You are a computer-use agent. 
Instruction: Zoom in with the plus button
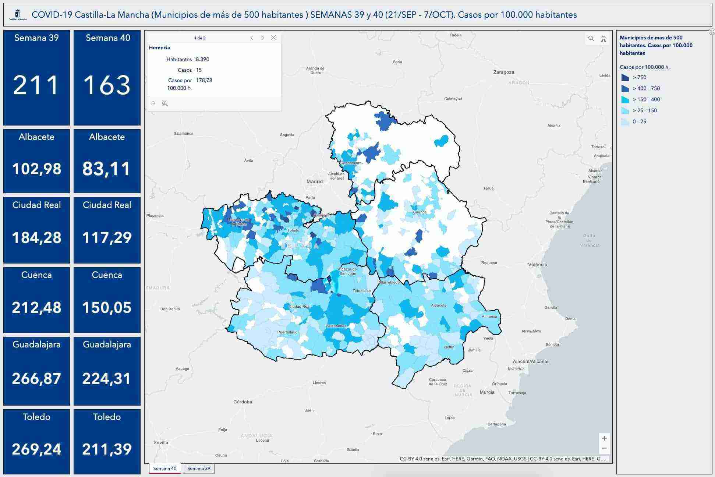[x=604, y=438]
